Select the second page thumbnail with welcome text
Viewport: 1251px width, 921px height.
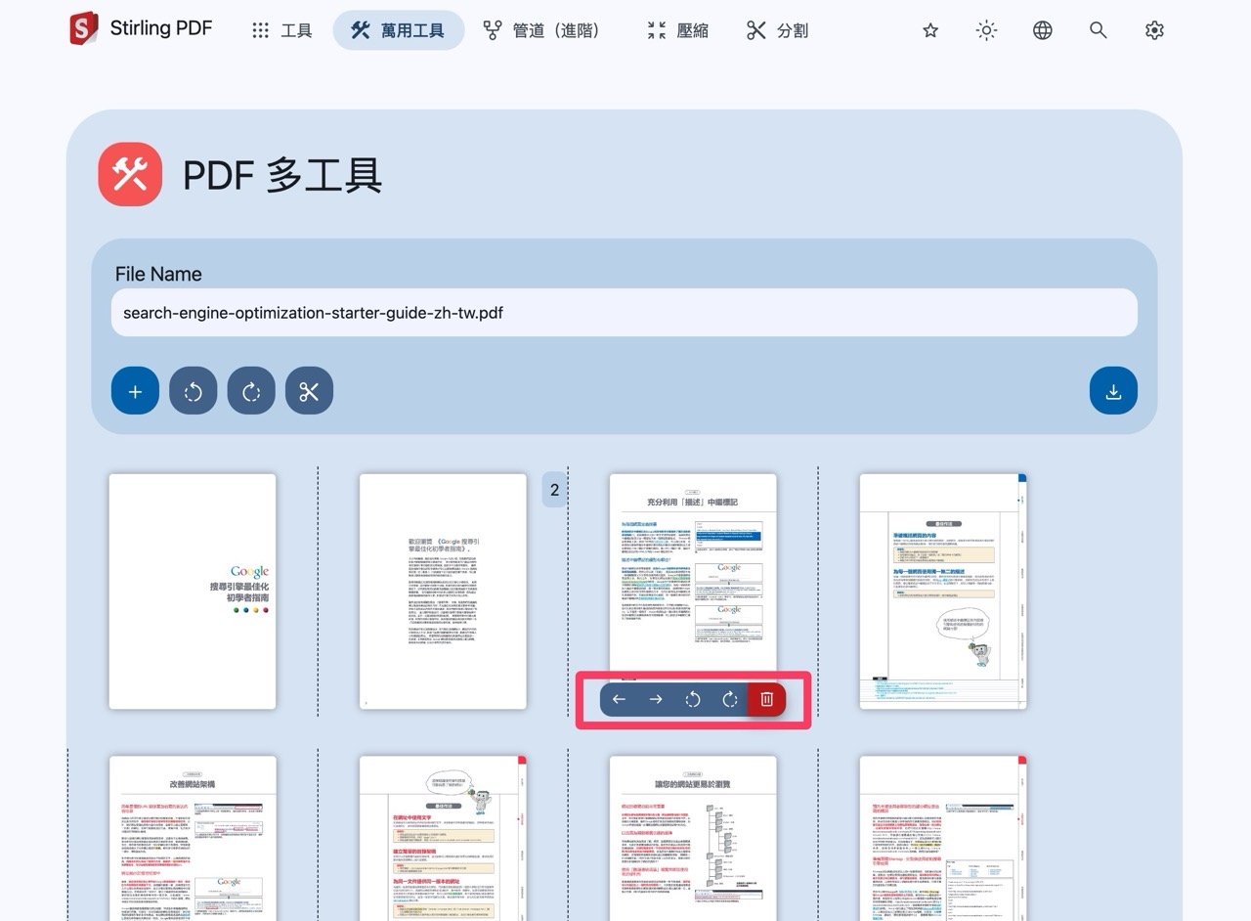[443, 592]
